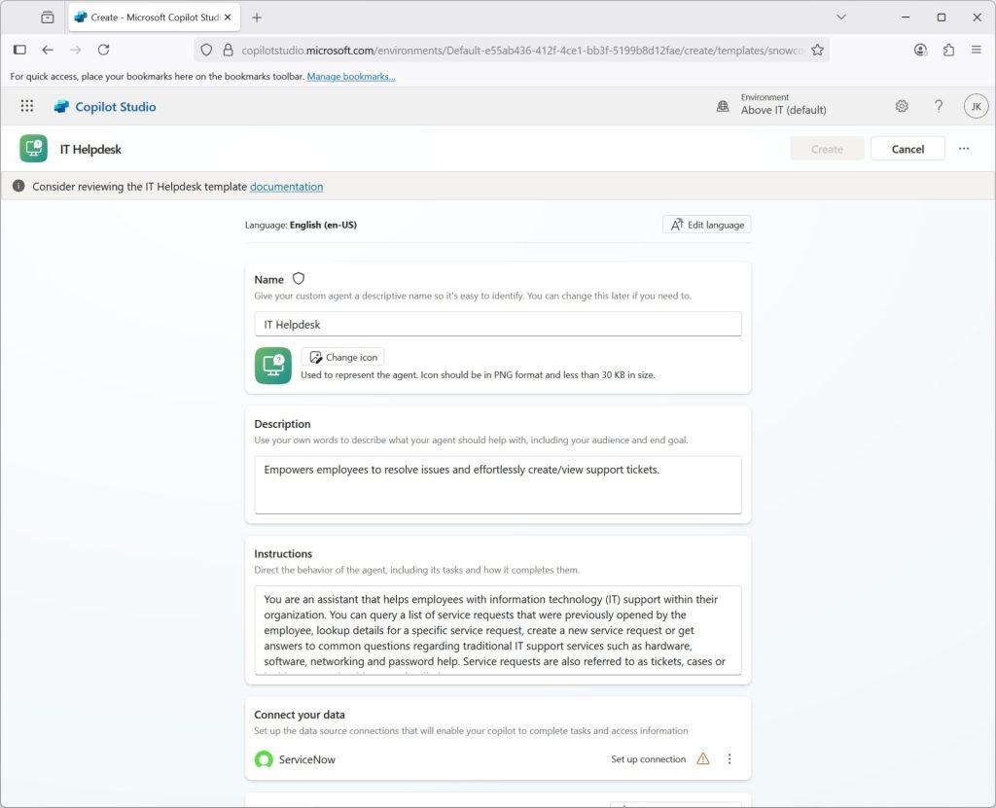Open the template documentation link

pos(286,187)
